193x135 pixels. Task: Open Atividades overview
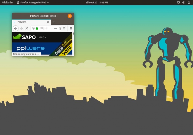8,2
